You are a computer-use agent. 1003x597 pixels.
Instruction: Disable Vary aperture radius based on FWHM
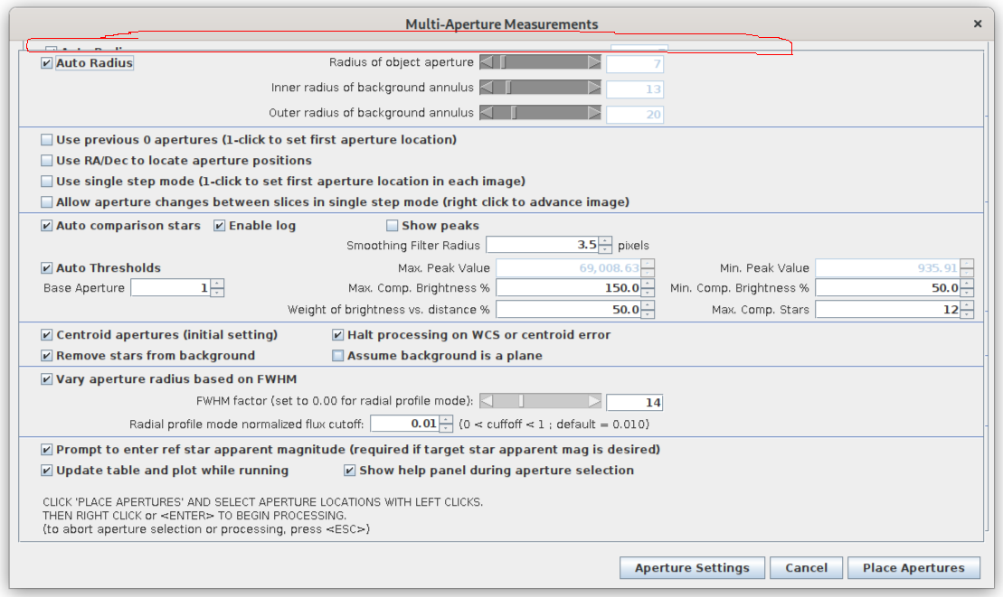[x=47, y=379]
